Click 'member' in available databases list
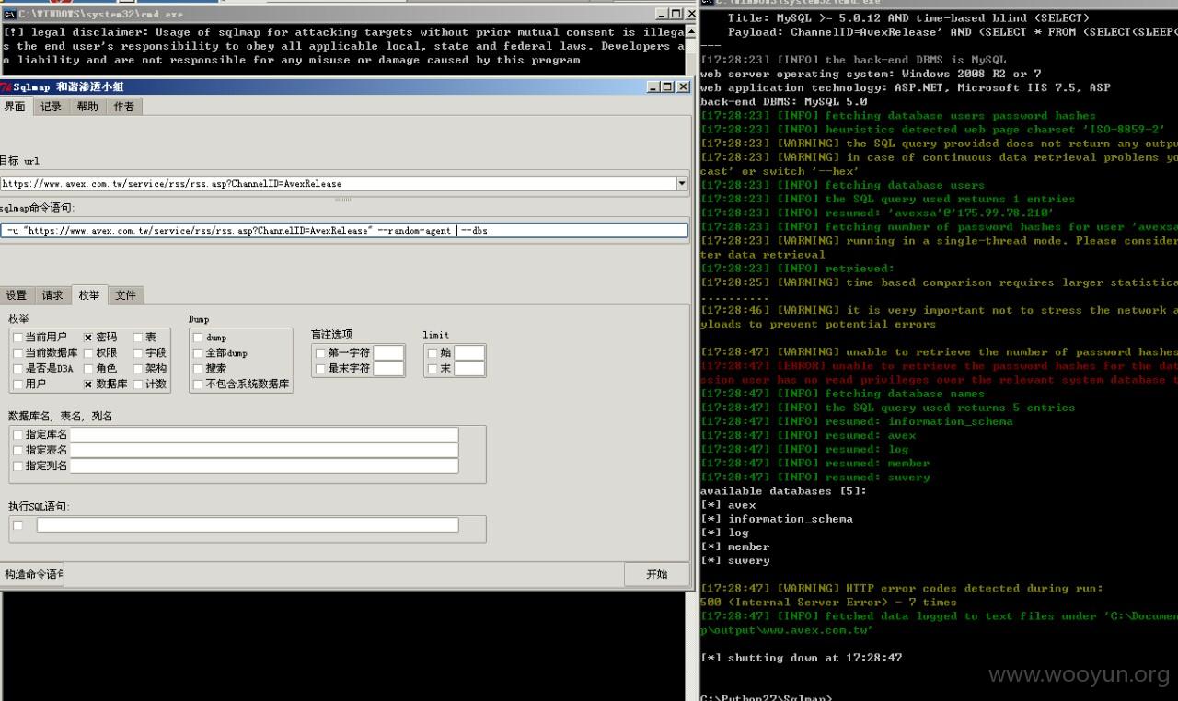This screenshot has width=1178, height=701. 749,546
